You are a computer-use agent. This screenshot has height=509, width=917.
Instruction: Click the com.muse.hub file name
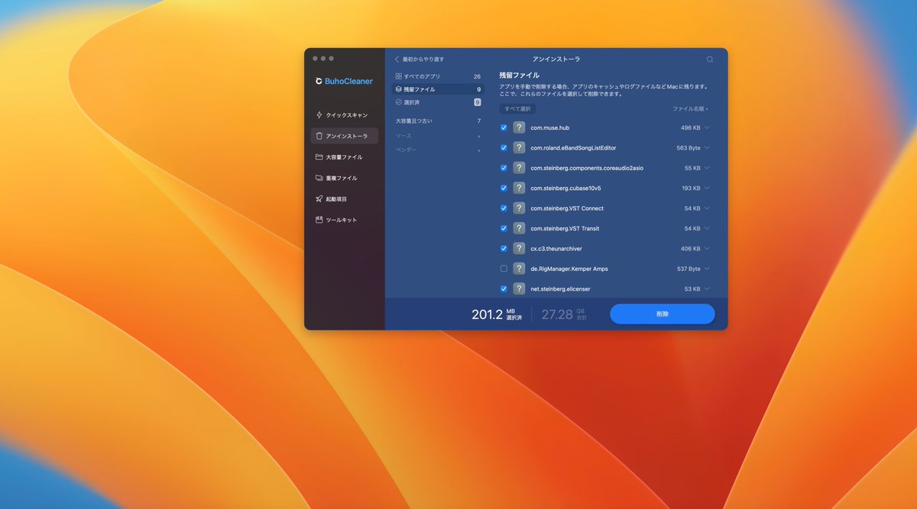[550, 127]
